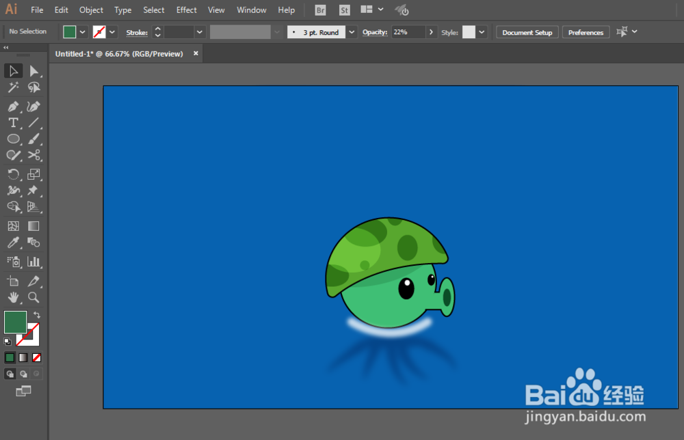Open Adobe Stock via St icon
Viewport: 684px width, 440px height.
[345, 10]
